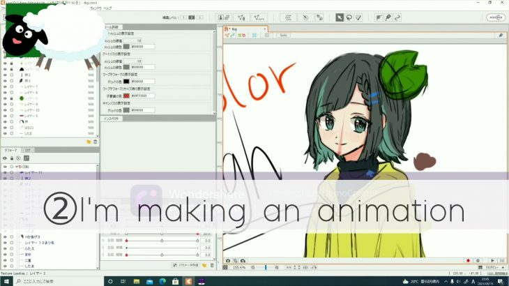The height and width of the screenshot is (286, 509).
Task: Click deformer list scrollbar down arrow
Action: pyautogui.click(x=98, y=268)
